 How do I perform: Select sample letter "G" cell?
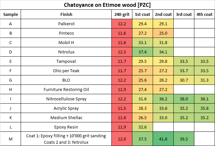tap(11, 80)
